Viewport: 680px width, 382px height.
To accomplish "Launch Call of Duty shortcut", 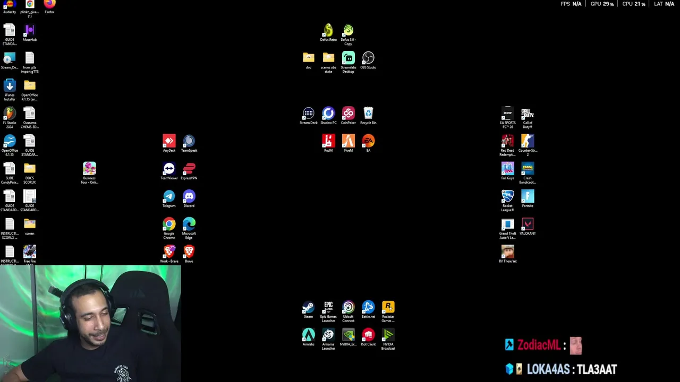I will [528, 117].
